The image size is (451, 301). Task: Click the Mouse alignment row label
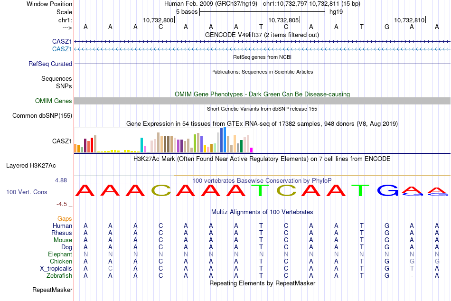63,240
